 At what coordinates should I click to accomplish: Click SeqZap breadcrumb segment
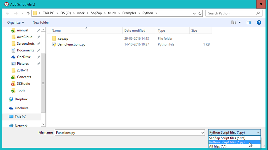[96, 13]
